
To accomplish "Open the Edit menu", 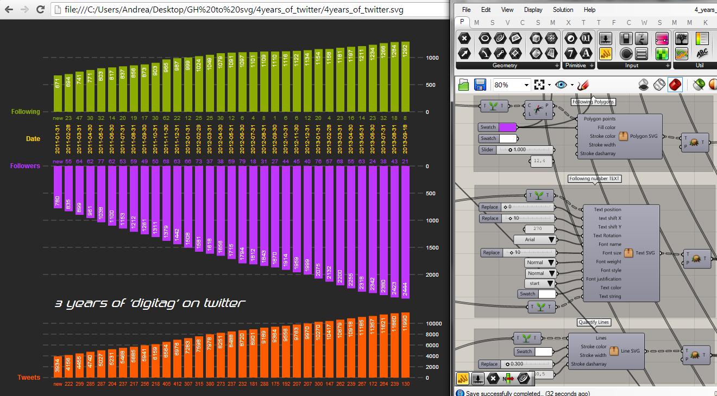I will [x=486, y=10].
